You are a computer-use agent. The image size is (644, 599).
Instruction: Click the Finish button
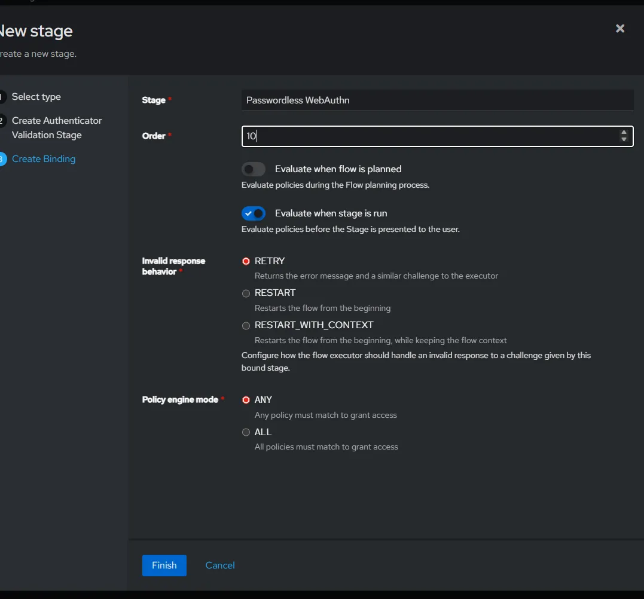(164, 565)
